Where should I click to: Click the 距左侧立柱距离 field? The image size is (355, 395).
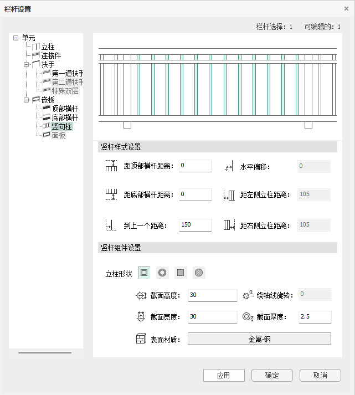[313, 194]
